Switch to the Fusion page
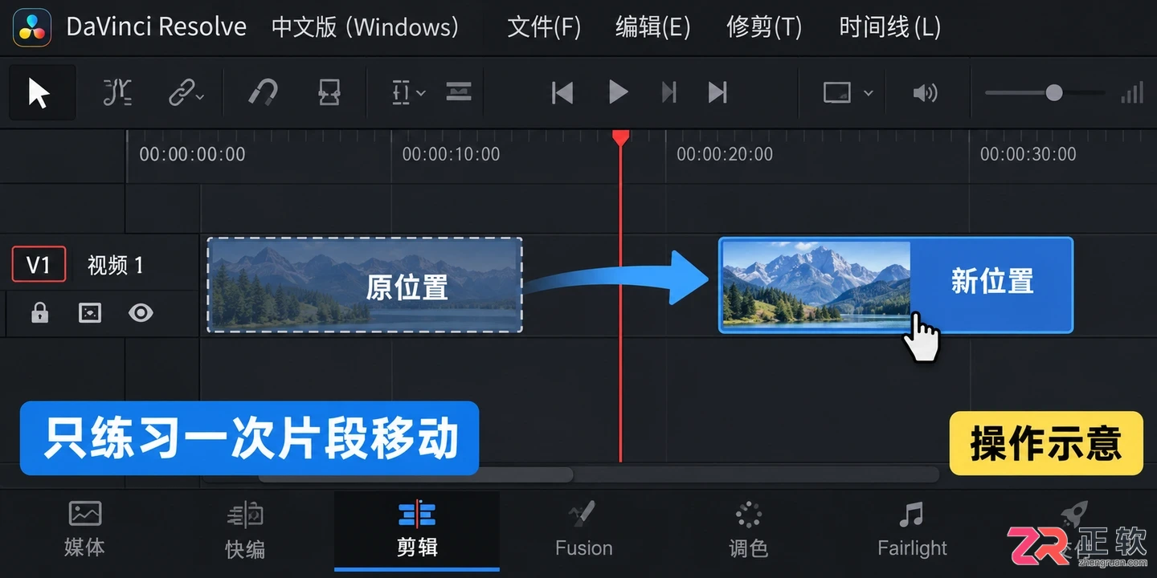1157x578 pixels. tap(584, 530)
